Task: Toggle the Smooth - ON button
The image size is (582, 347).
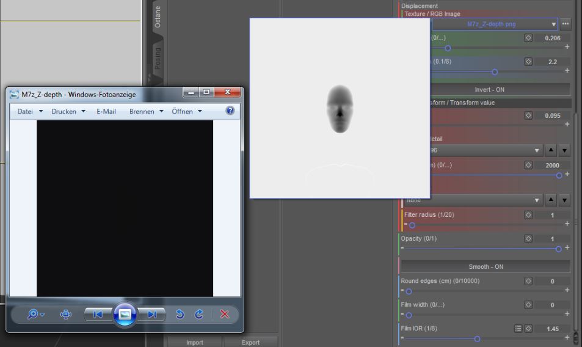Action: [486, 267]
